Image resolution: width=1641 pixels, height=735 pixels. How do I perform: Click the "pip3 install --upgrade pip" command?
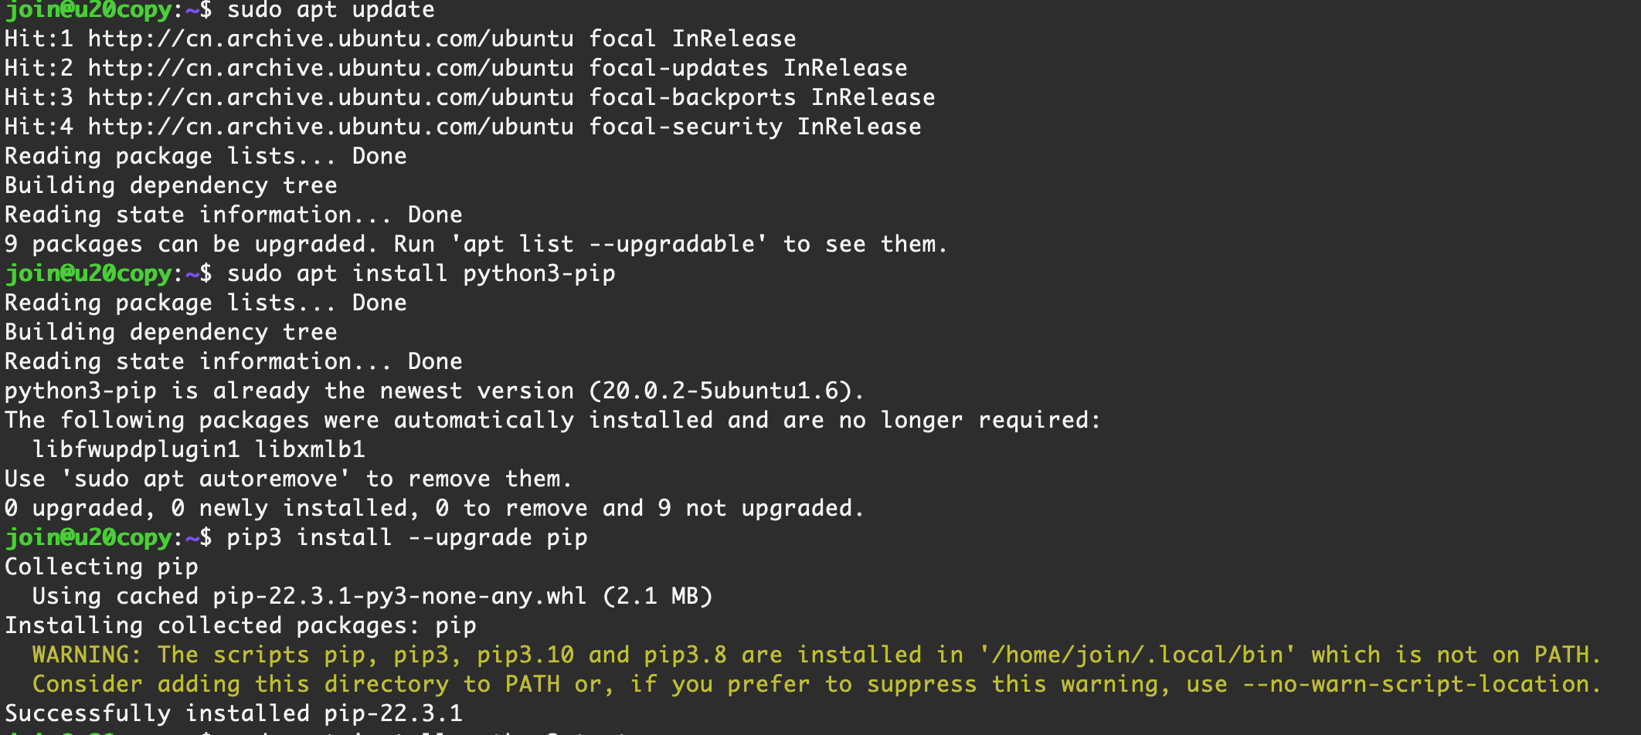[406, 537]
